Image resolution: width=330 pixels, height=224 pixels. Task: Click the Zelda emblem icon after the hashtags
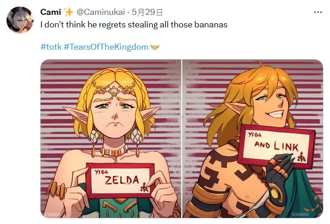click(x=155, y=47)
